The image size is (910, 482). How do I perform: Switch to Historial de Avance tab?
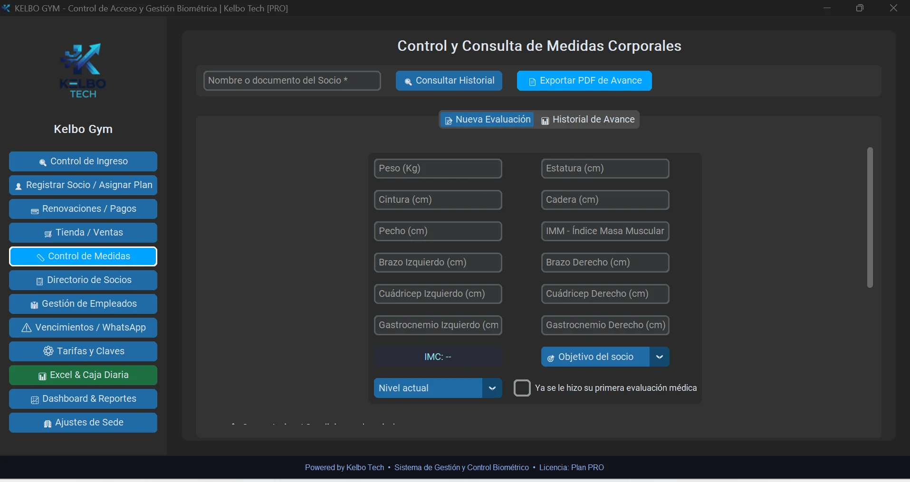coord(588,120)
